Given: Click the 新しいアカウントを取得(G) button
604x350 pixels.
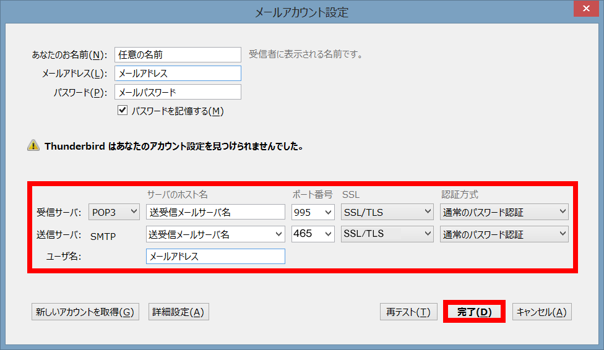Looking at the screenshot, I should coord(85,312).
